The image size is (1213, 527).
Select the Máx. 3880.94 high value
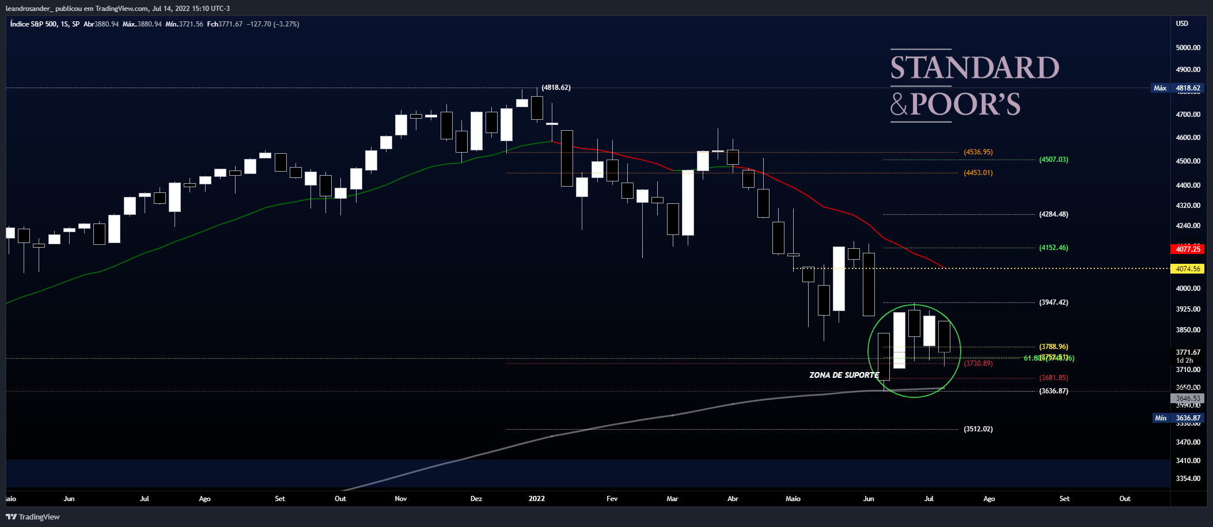pyautogui.click(x=142, y=24)
